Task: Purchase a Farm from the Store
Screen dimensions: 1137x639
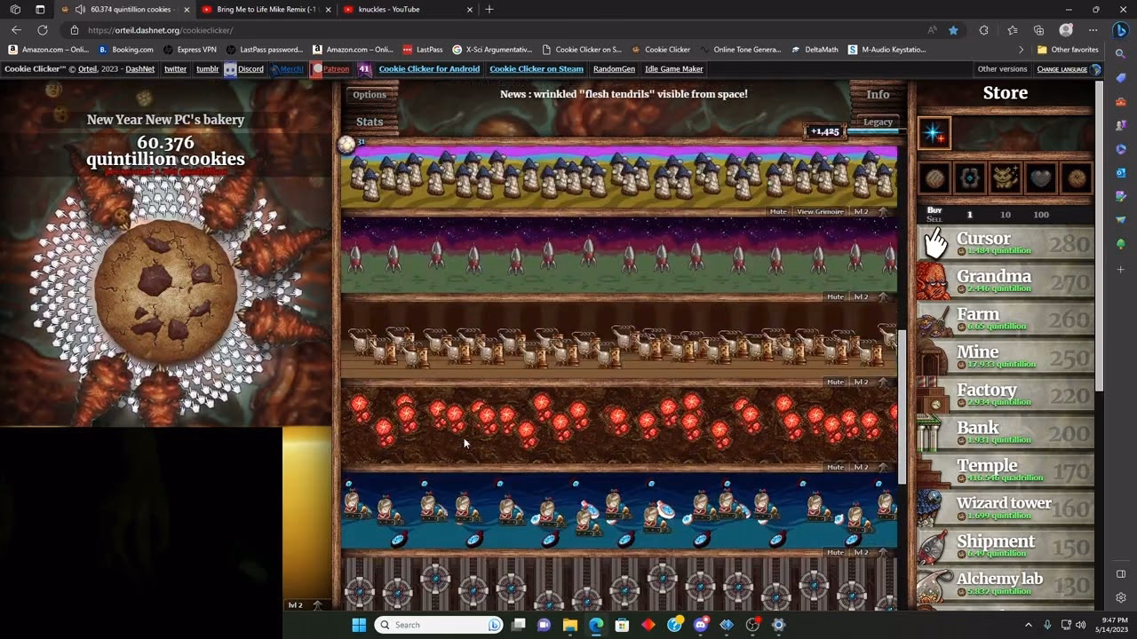Action: click(1006, 319)
